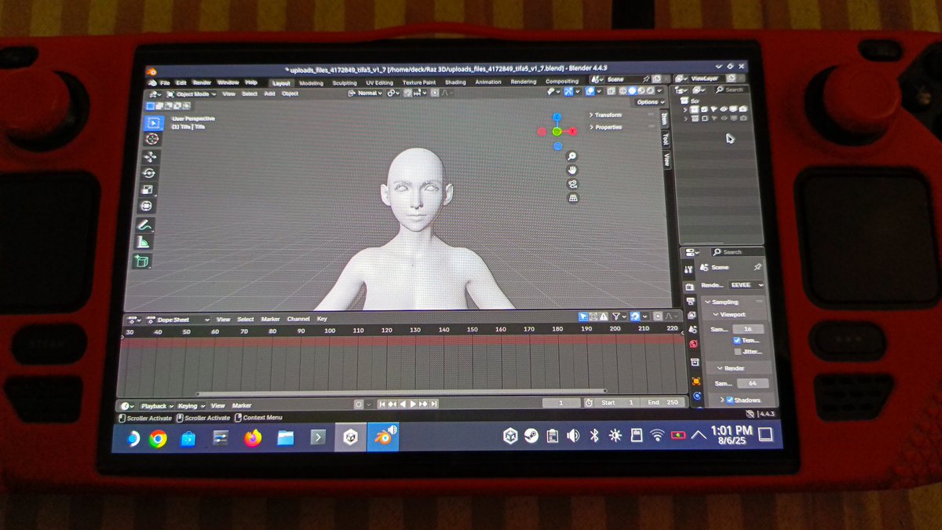Jump to the first frame
This screenshot has width=942, height=530.
(382, 404)
